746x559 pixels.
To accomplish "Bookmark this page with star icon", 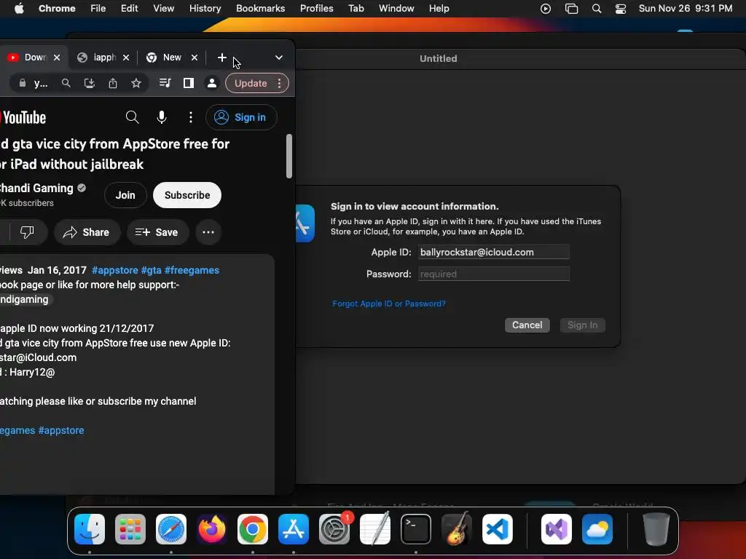I will (x=136, y=83).
